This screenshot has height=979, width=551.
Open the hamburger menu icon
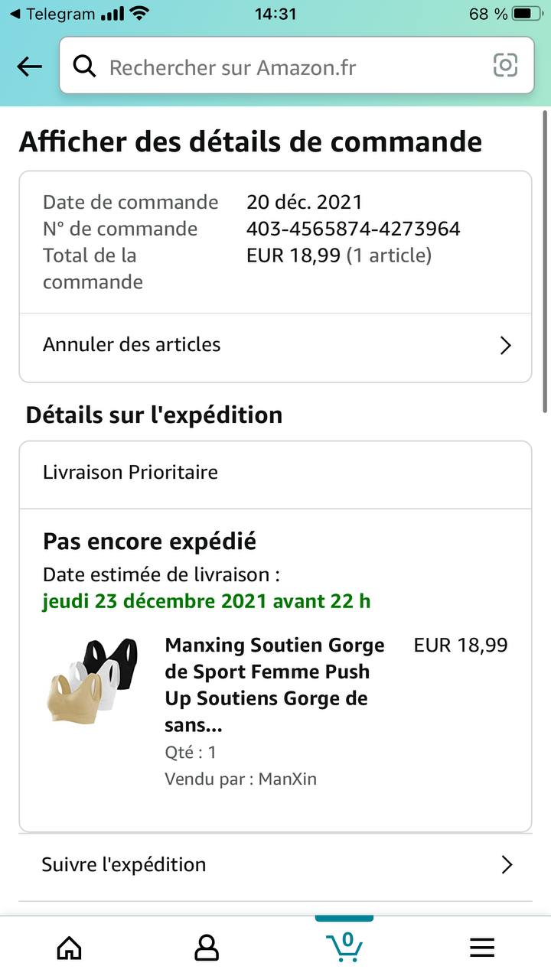point(482,948)
